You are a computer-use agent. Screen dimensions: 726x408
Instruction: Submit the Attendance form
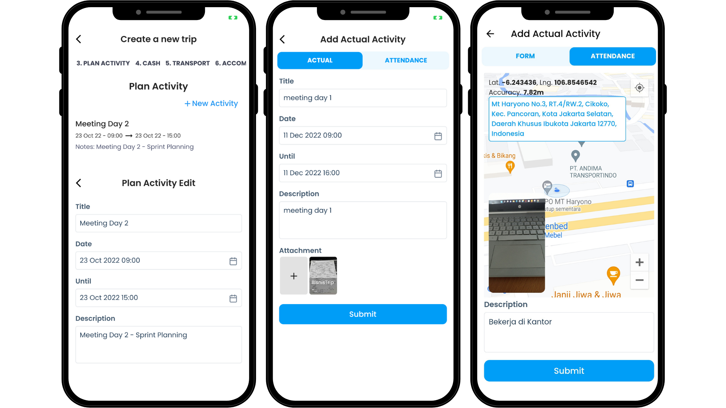coord(568,370)
